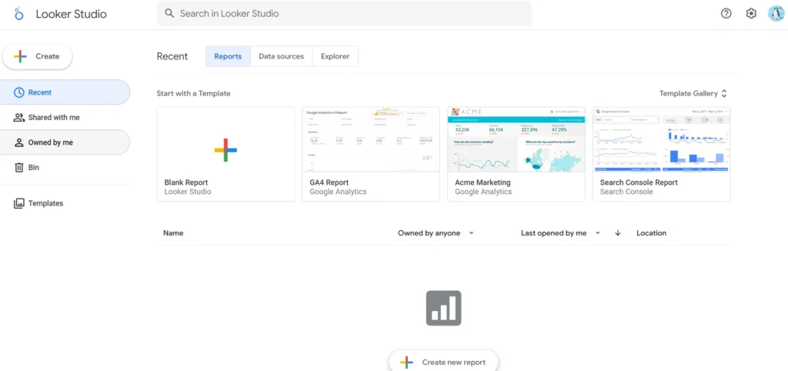Viewport: 788px width, 371px height.
Task: Click the GA4 Report title text
Action: [329, 182]
